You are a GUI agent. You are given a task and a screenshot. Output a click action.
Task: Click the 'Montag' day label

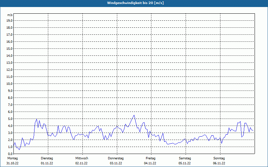(12, 158)
